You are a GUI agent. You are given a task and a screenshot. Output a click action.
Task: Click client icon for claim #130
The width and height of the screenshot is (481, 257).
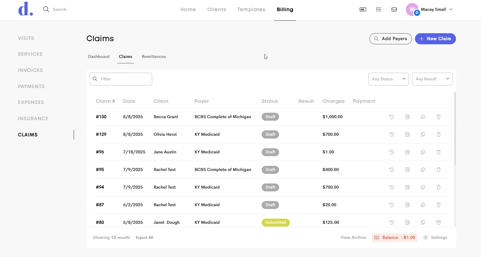coord(407,117)
